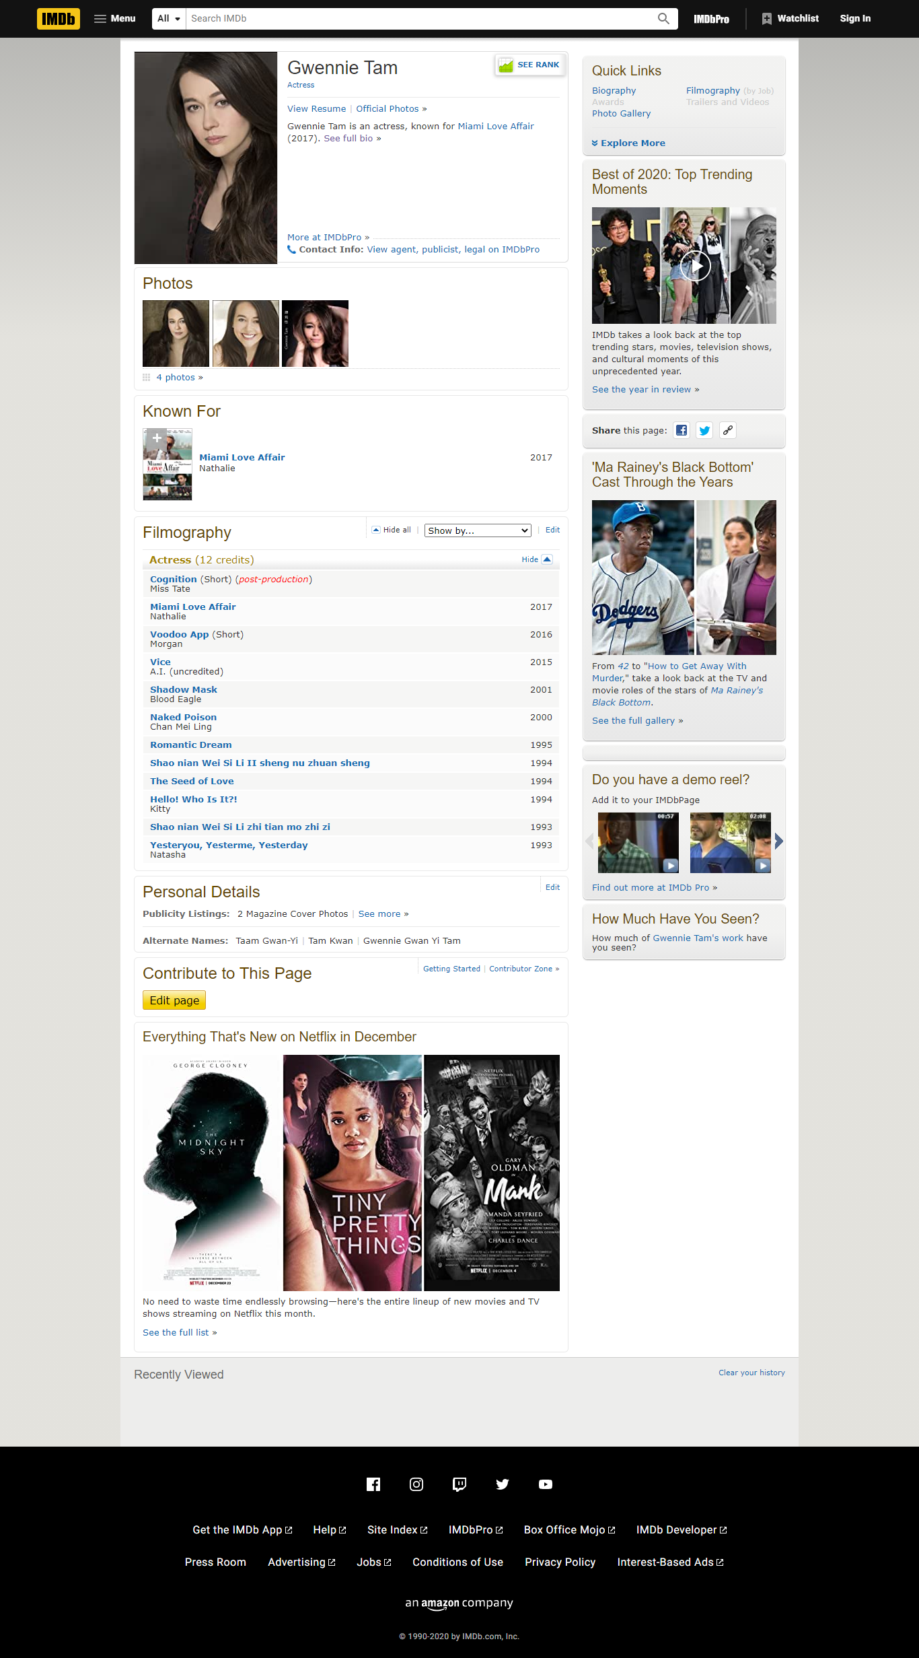Screen dimensions: 919x1658
Task: Expand Explore More in Quick Links
Action: point(628,143)
